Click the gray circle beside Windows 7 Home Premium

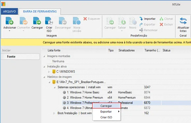(64, 98)
